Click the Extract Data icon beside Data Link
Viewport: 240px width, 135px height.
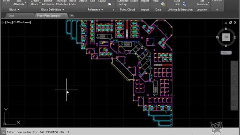click(185, 4)
